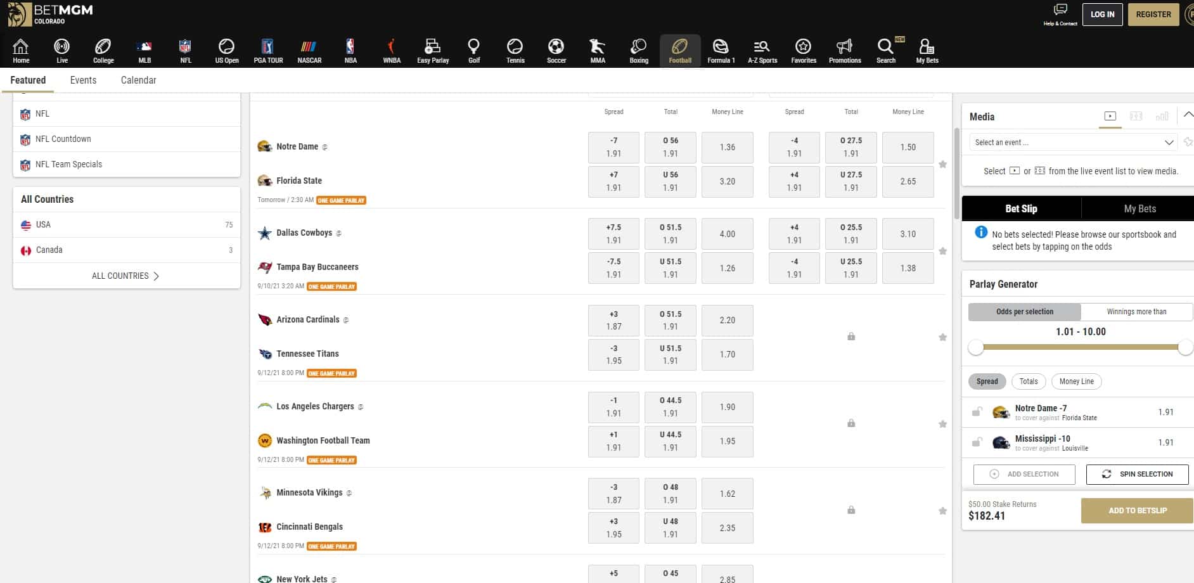Click SPIN SELECTION button

click(1137, 474)
